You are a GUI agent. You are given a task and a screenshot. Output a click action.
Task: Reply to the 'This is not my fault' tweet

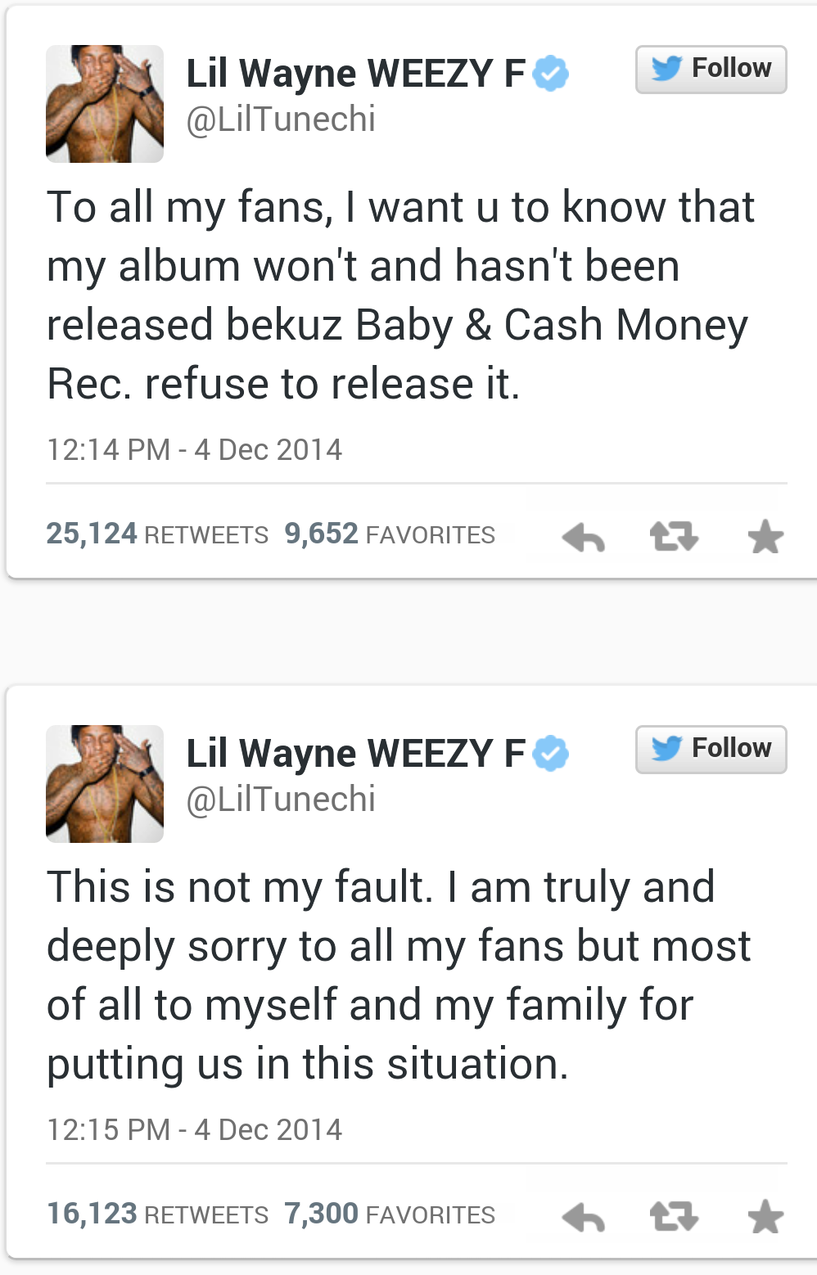click(584, 1218)
